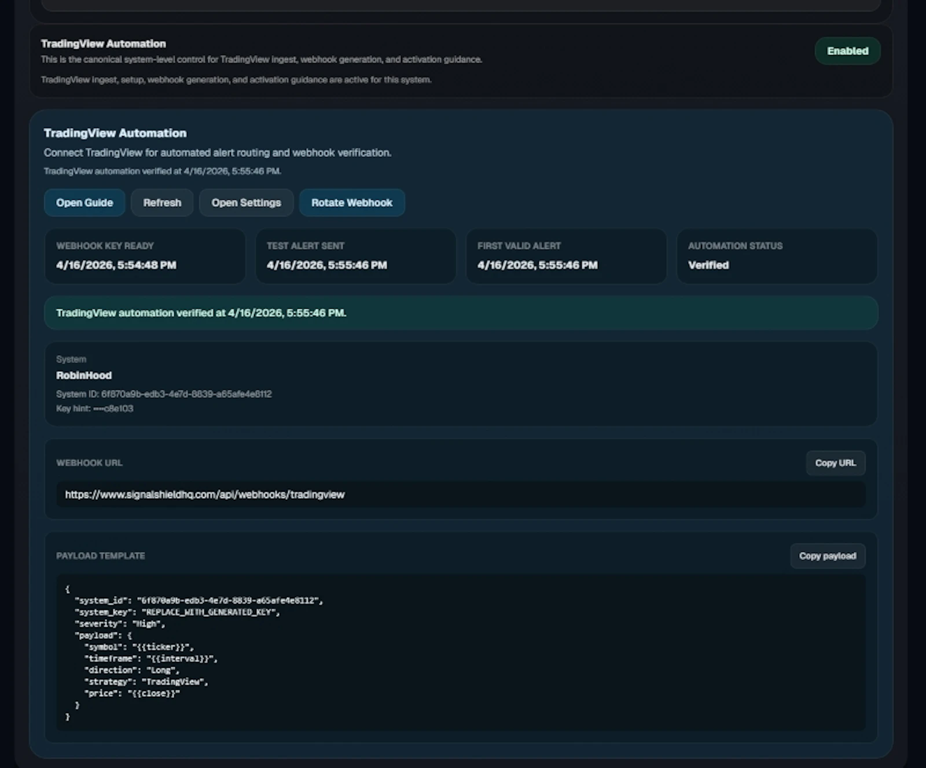This screenshot has height=768, width=926.
Task: Click inside the payload template code block
Action: 461,652
